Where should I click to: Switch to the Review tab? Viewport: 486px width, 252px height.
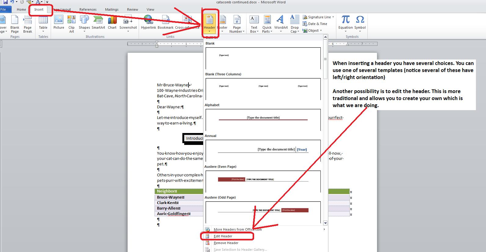tap(133, 9)
